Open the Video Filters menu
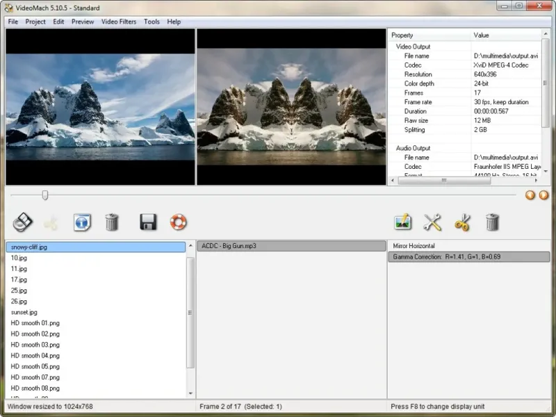Viewport: 556px width, 417px height. click(119, 22)
